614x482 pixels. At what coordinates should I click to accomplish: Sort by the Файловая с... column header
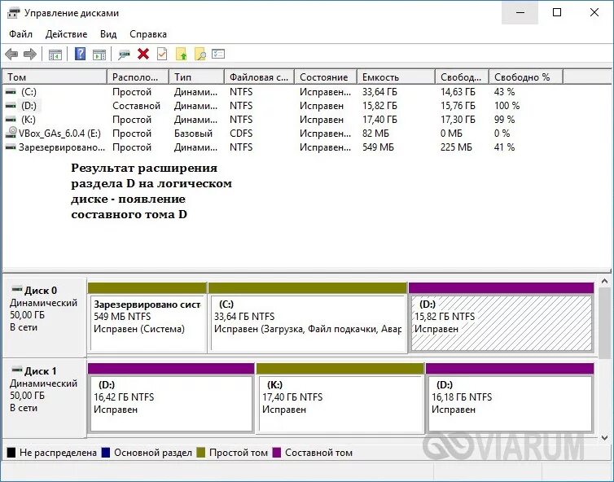pos(259,77)
